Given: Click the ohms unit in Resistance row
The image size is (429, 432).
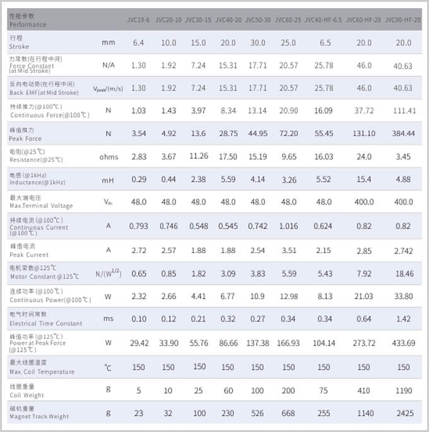Looking at the screenshot, I should click(109, 157).
